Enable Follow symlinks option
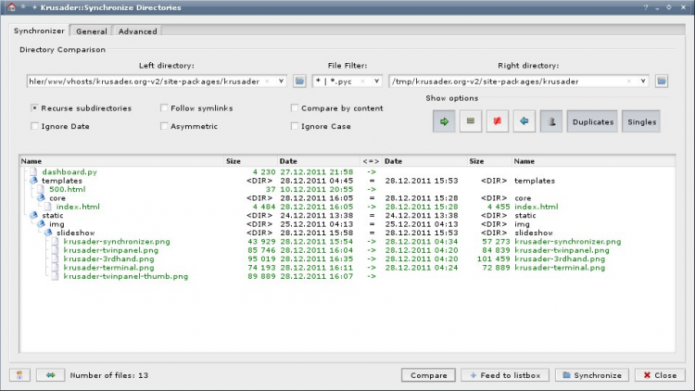 tap(164, 107)
